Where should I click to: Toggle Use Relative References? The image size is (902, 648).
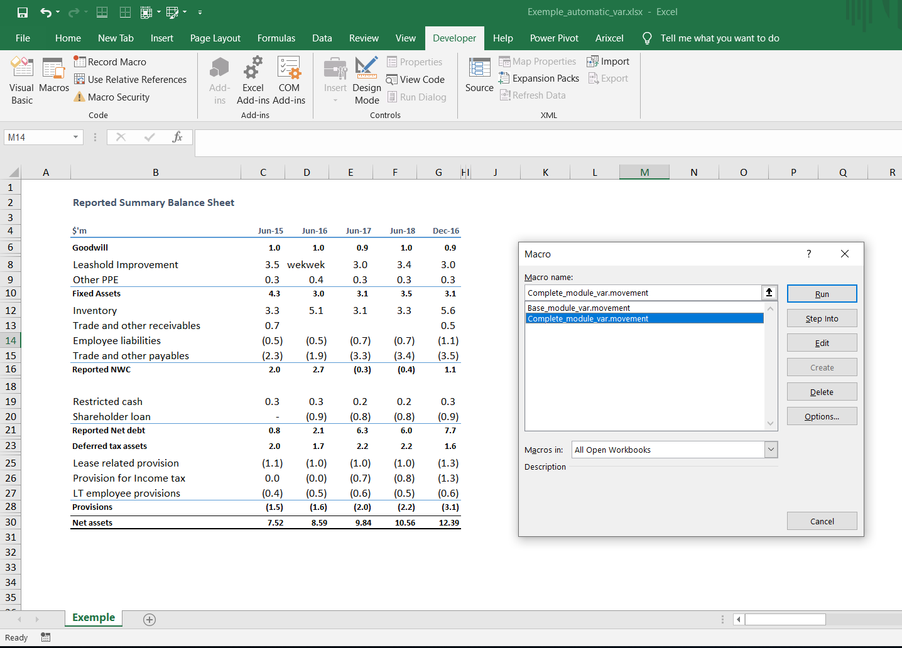[x=130, y=79]
